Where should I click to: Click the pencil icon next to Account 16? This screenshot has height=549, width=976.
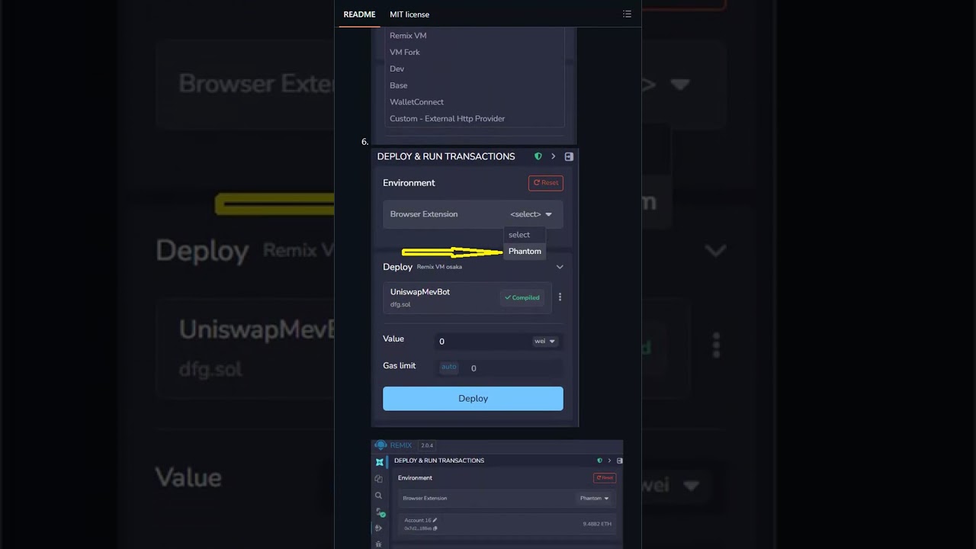pyautogui.click(x=435, y=520)
